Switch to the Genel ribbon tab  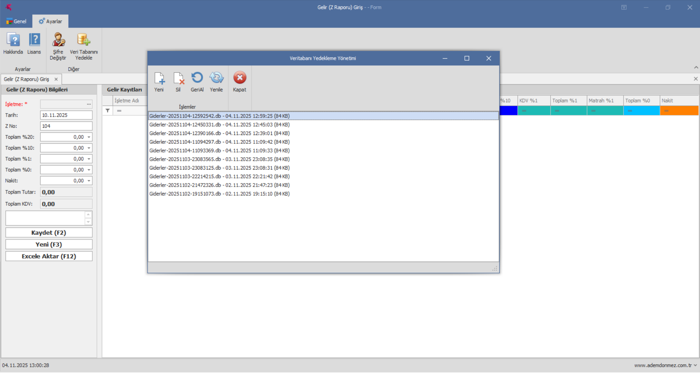click(x=16, y=21)
